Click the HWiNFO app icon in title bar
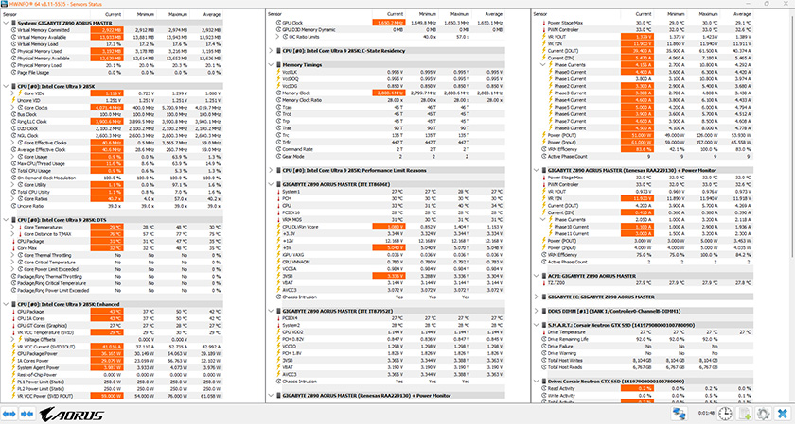Image resolution: width=795 pixels, height=424 pixels. coord(5,5)
